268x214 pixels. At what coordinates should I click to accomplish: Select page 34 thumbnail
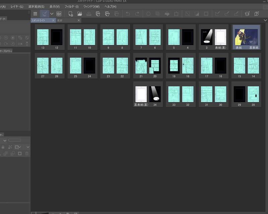click(x=155, y=94)
